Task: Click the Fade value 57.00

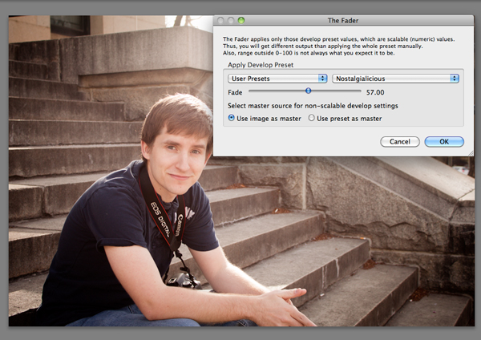Action: [x=375, y=92]
